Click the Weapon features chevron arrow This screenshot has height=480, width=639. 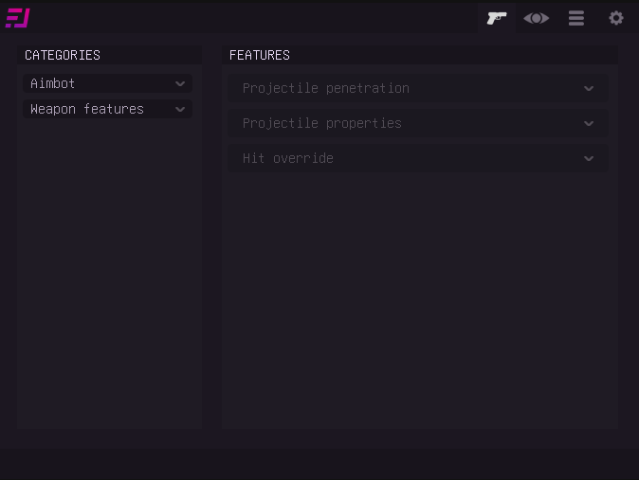pos(180,110)
